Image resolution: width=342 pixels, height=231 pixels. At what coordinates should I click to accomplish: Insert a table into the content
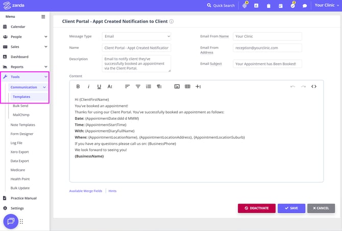pos(187,87)
